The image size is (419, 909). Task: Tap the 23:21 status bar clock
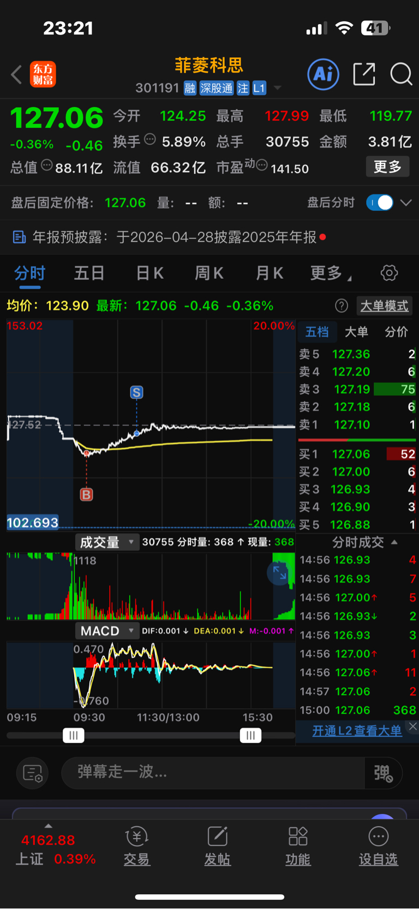pos(68,28)
